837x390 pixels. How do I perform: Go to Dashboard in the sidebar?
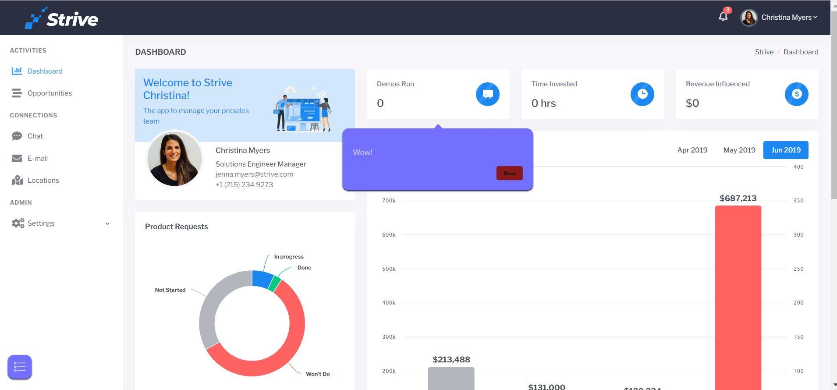[45, 71]
